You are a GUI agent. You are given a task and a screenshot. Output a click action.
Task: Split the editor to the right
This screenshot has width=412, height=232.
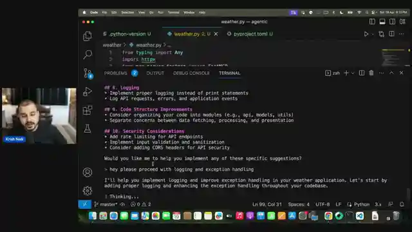(x=391, y=34)
